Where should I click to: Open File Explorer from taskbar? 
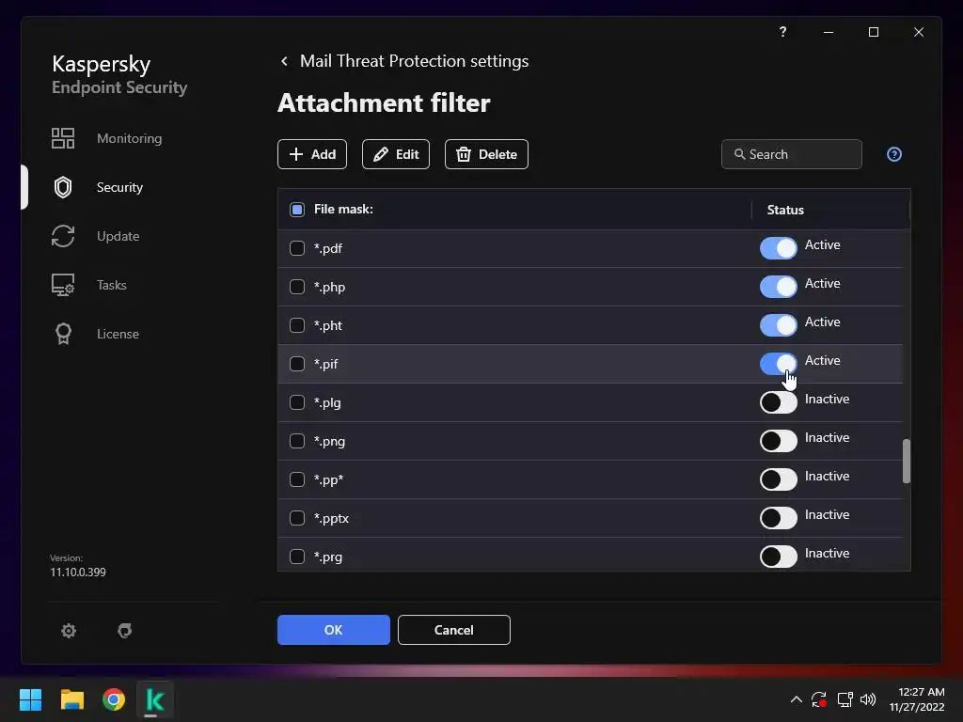coord(71,699)
